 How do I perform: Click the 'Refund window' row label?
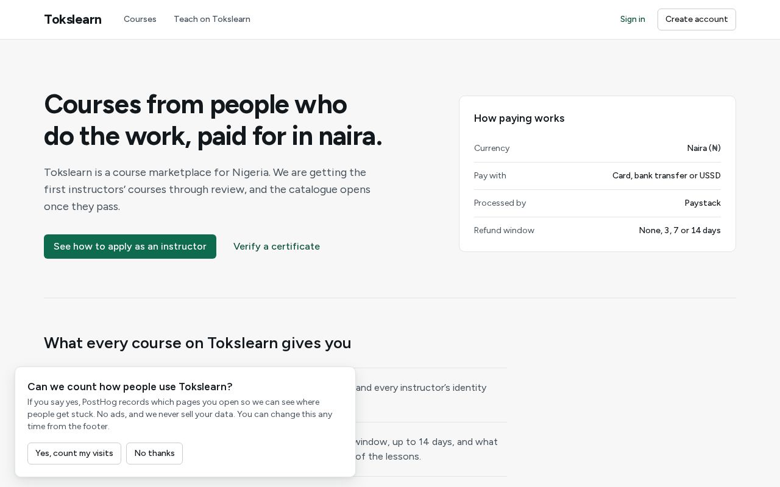pyautogui.click(x=504, y=231)
